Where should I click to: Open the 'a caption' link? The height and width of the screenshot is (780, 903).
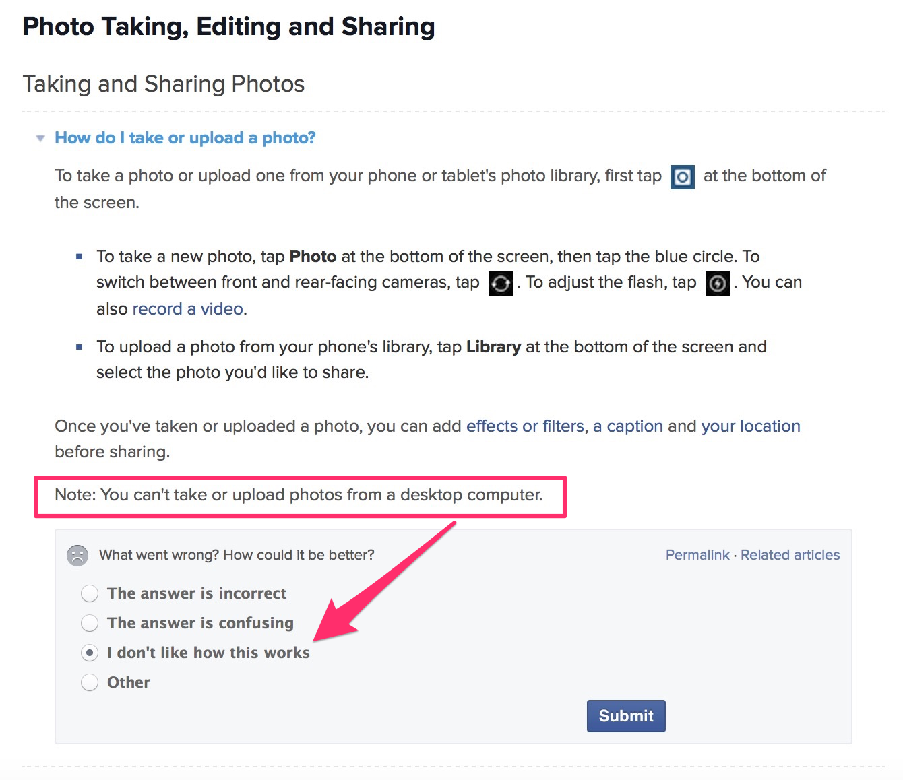627,426
